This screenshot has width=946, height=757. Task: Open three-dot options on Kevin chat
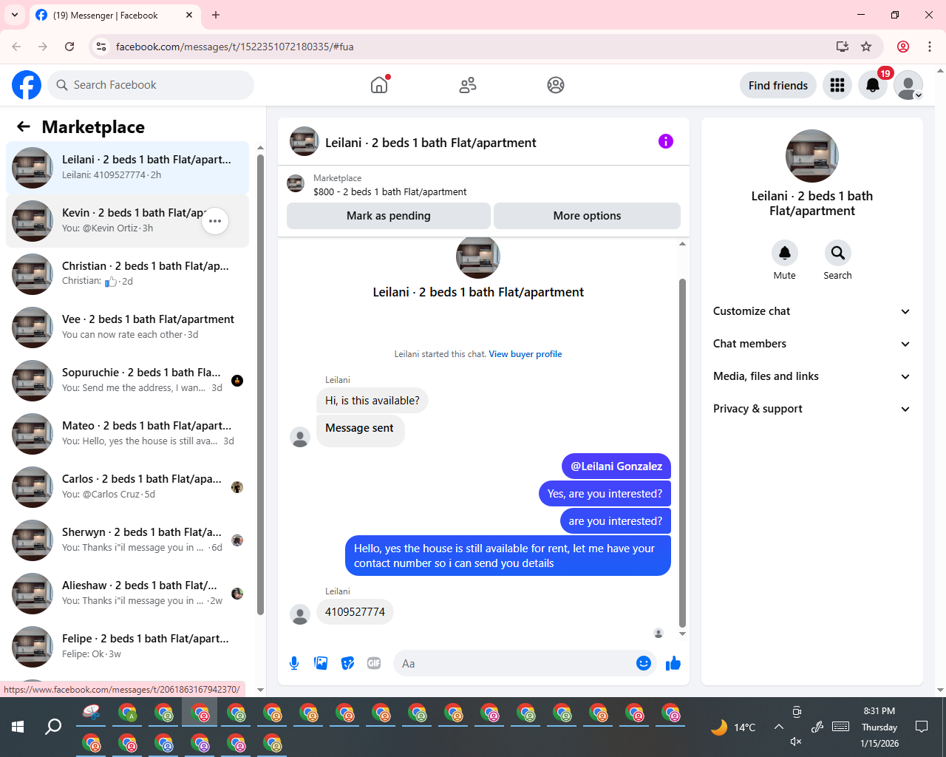click(x=215, y=221)
